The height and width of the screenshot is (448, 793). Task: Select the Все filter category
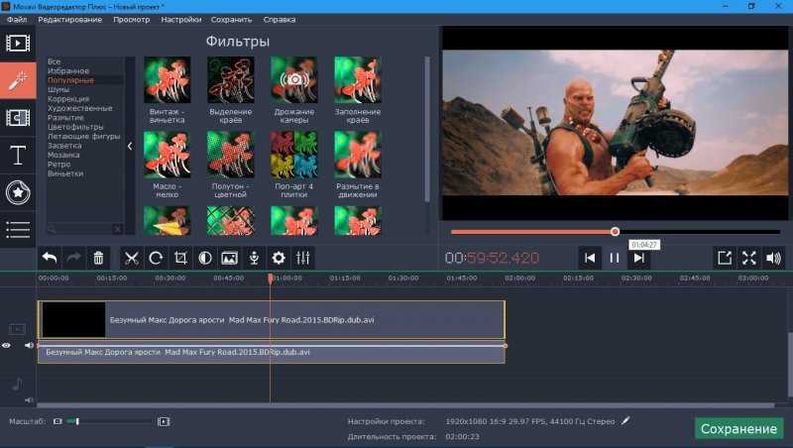(55, 61)
